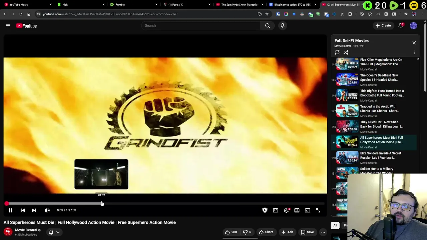Save video to a playlist

pos(307,232)
